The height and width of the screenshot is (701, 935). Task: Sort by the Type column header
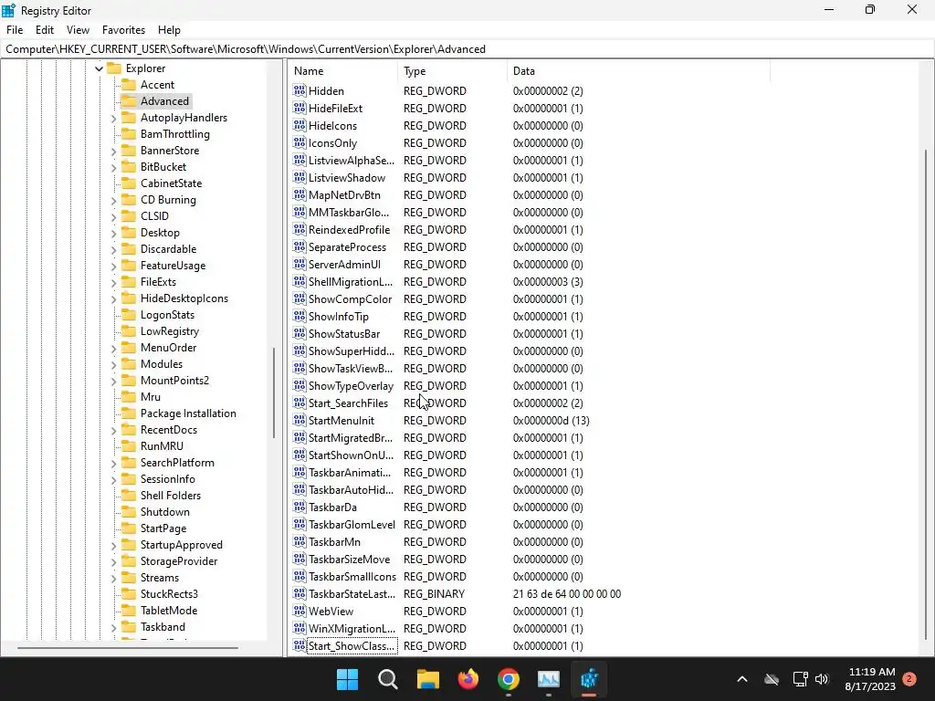[x=452, y=71]
